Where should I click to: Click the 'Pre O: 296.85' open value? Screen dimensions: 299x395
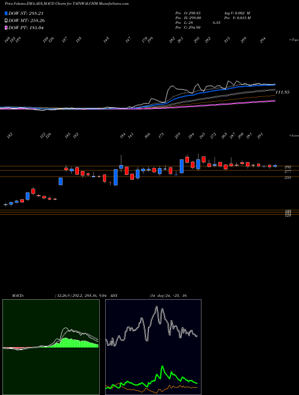188,13
